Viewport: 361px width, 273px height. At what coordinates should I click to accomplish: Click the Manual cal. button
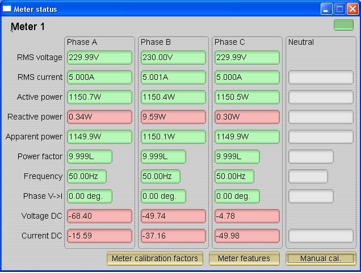(x=321, y=258)
